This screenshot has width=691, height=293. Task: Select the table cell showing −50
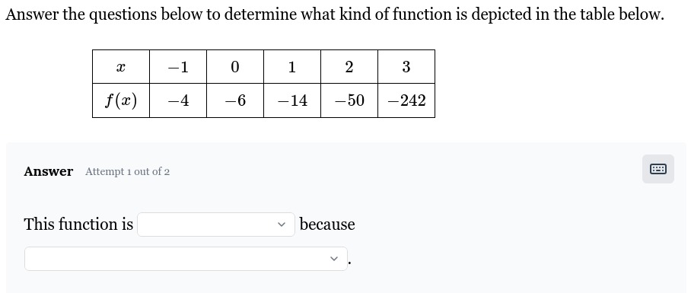tap(349, 100)
